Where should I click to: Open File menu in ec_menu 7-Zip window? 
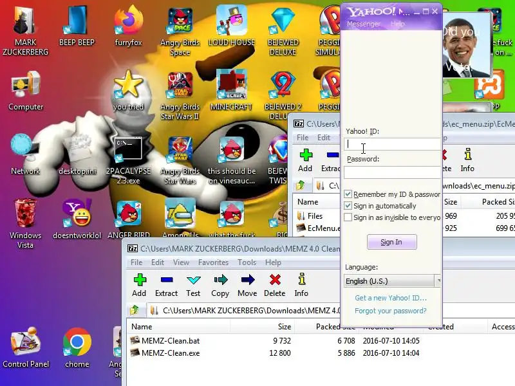(303, 138)
